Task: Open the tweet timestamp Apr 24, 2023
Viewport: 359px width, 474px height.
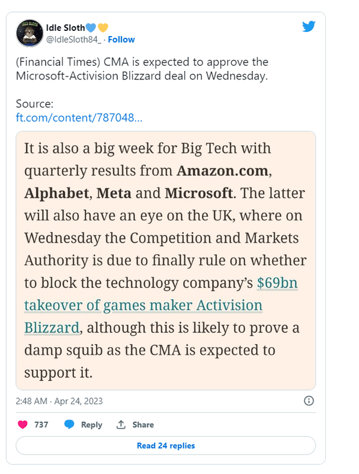Action: [x=59, y=401]
